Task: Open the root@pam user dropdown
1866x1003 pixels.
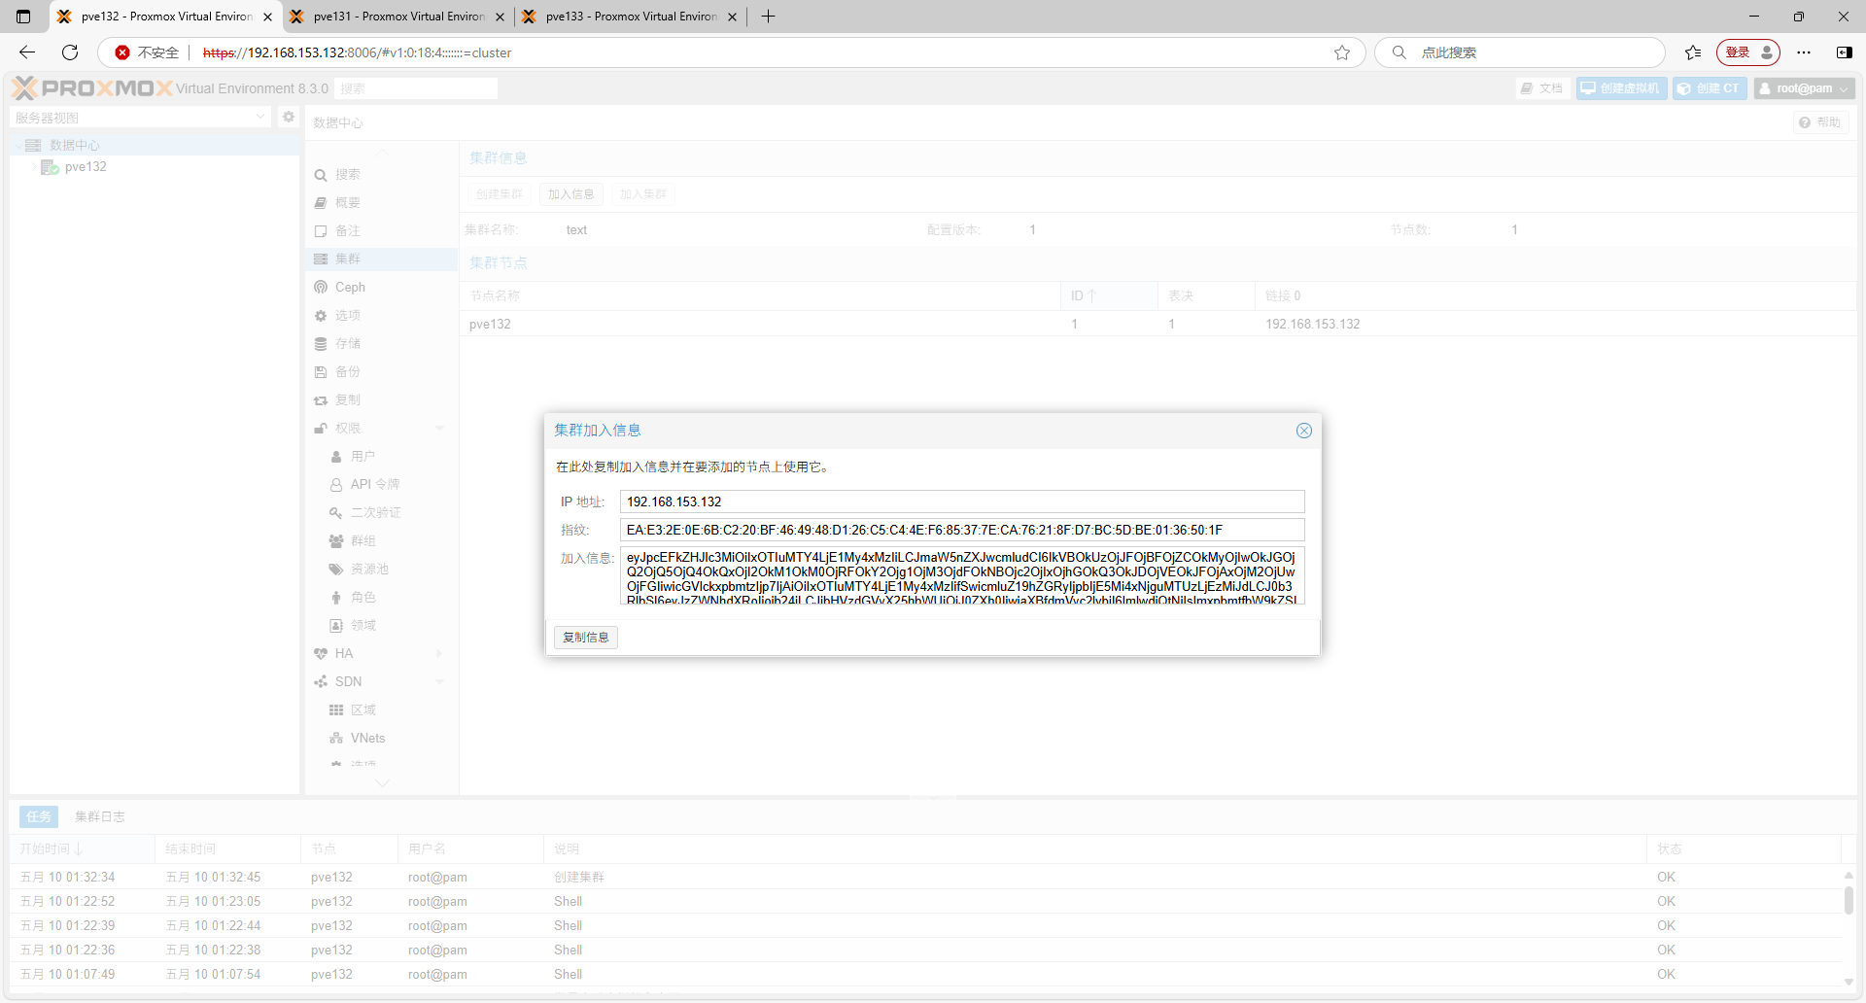Action: click(x=1804, y=88)
